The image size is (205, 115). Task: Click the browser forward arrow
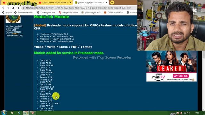(8, 8)
